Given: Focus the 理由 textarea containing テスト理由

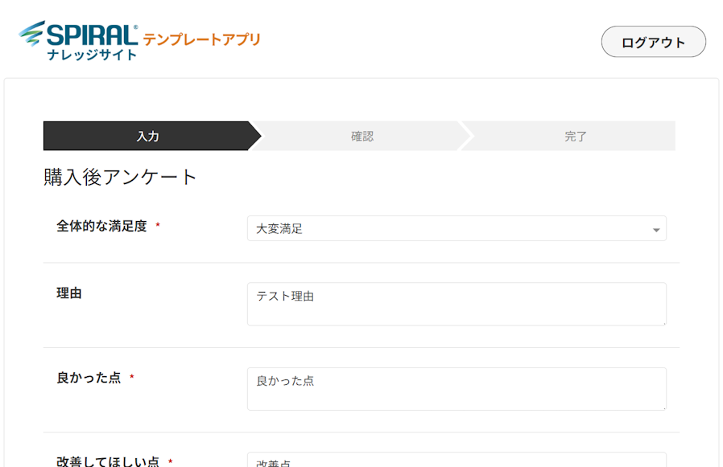Looking at the screenshot, I should 456,304.
